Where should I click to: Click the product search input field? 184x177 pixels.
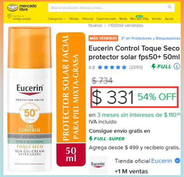[106, 8]
